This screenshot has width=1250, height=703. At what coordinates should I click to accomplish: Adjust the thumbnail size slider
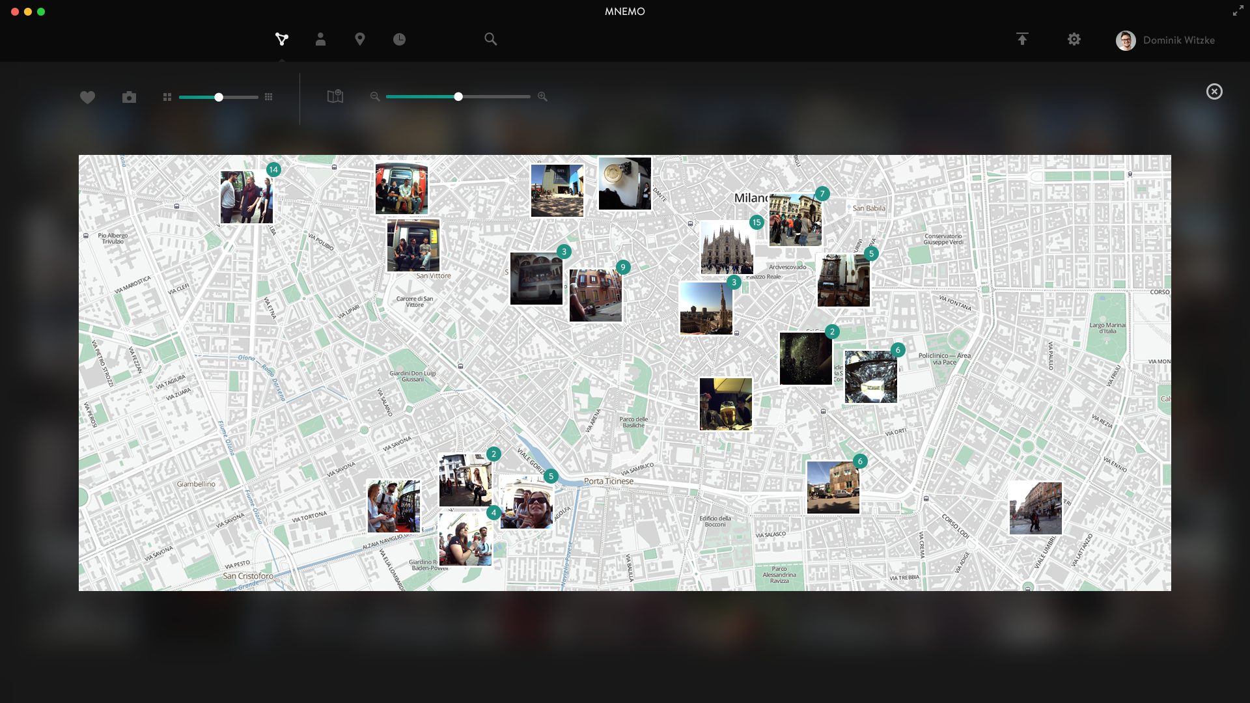pos(219,97)
